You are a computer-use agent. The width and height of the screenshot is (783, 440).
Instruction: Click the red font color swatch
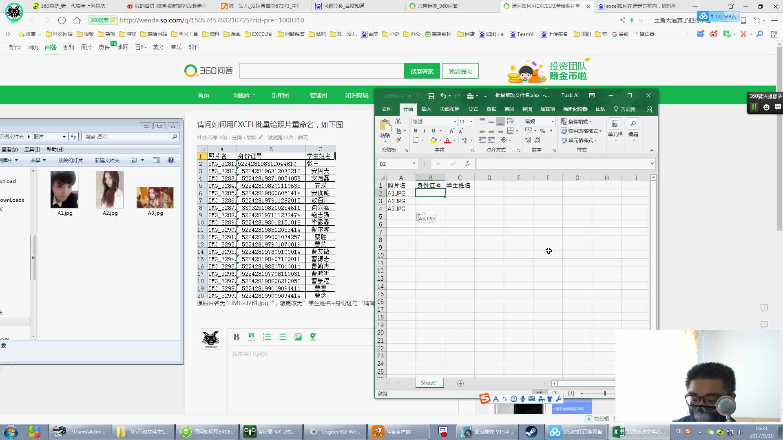(447, 141)
